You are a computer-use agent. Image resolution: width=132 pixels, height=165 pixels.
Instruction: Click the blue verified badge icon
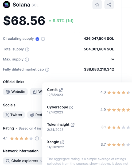pos(37,39)
